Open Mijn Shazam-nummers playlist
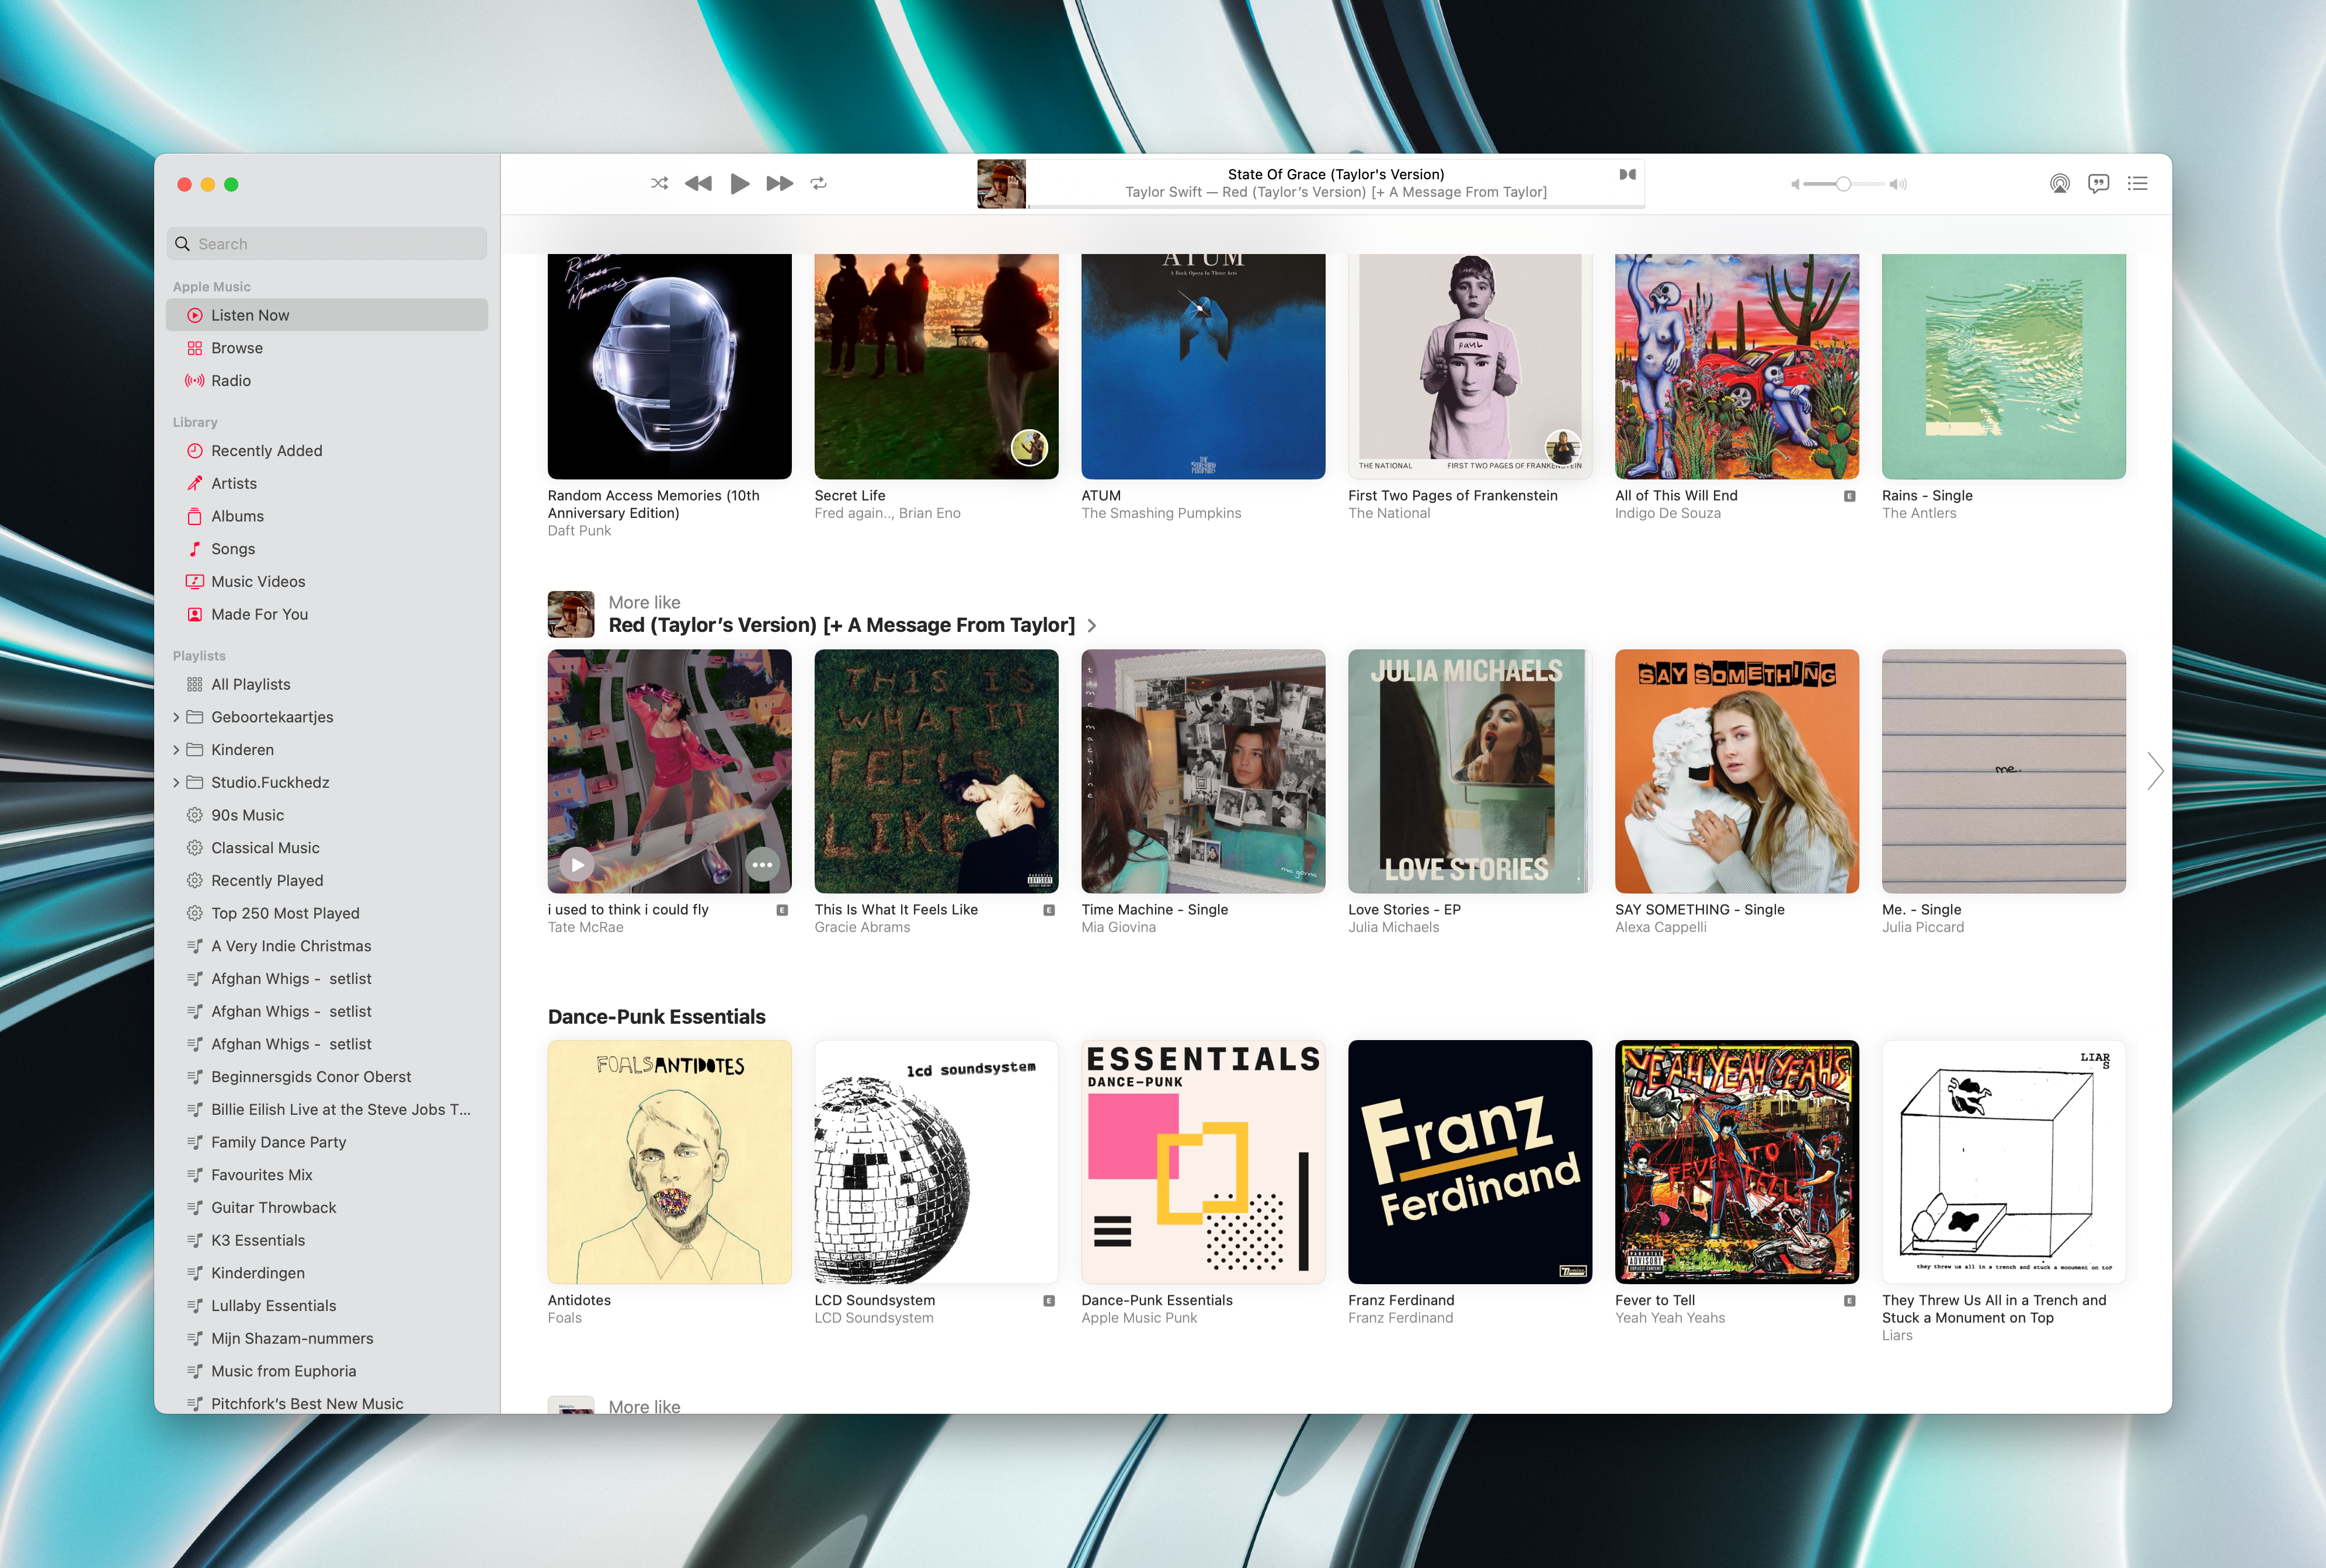 327,1339
